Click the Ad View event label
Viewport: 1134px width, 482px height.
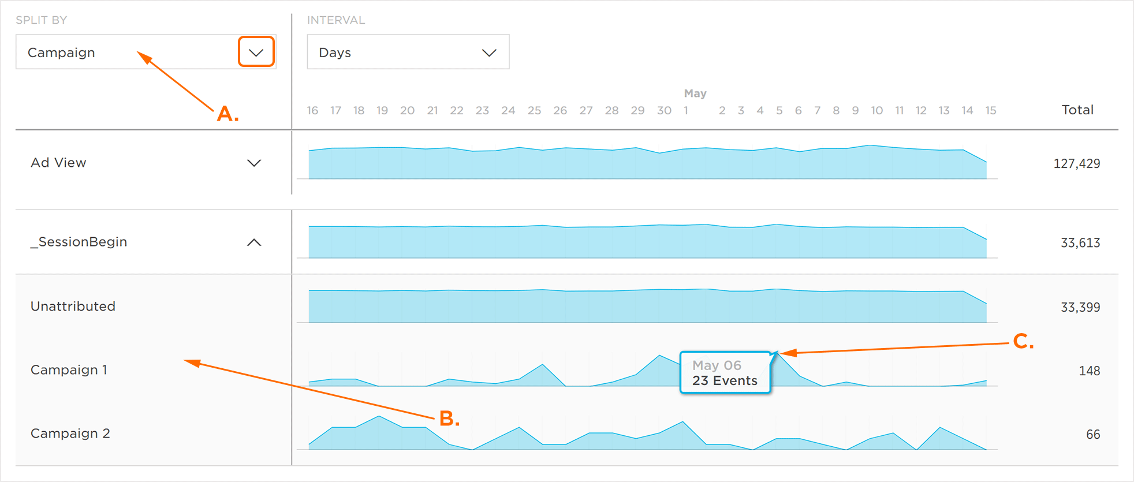click(58, 163)
